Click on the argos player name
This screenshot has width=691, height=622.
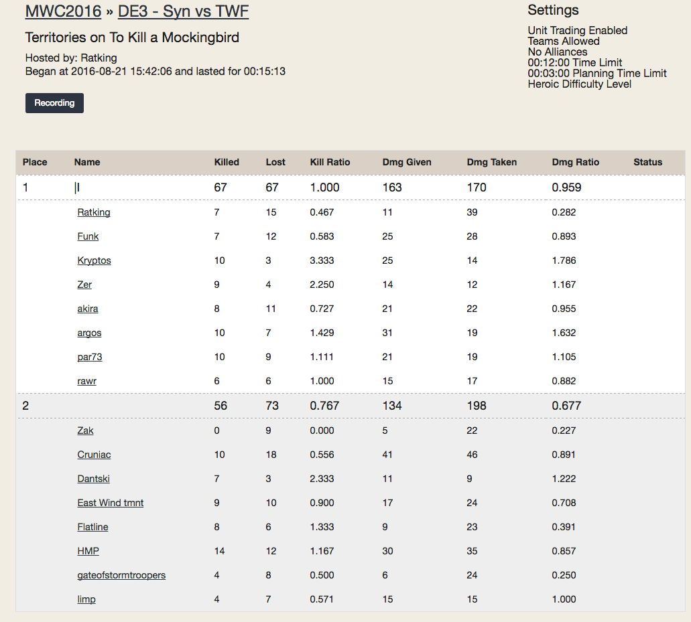(89, 333)
